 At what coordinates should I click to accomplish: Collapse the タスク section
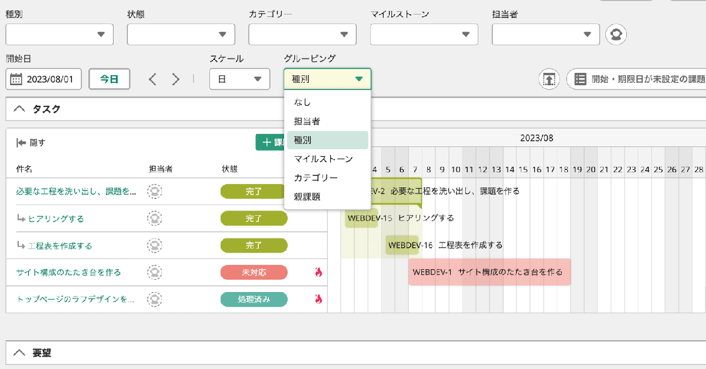click(x=19, y=109)
